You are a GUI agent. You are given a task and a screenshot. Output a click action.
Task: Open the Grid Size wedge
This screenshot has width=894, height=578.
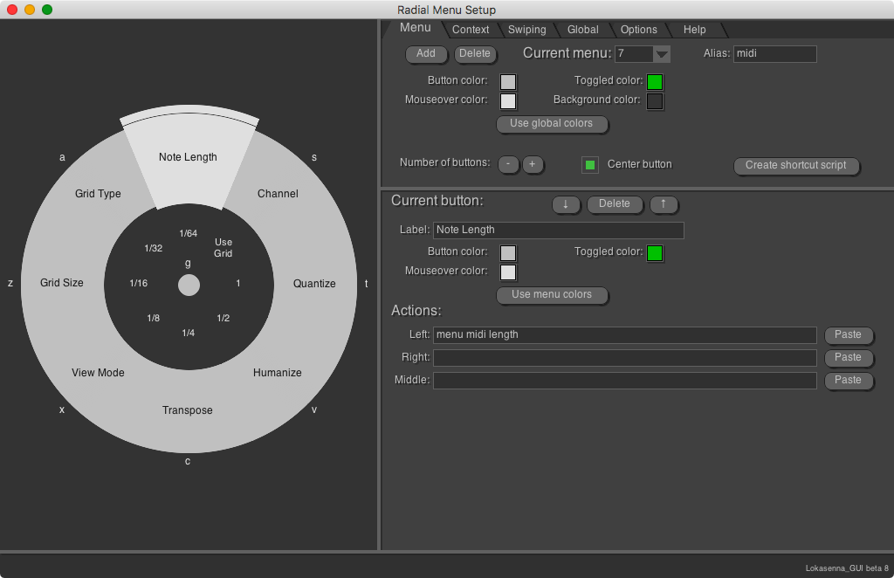point(61,283)
